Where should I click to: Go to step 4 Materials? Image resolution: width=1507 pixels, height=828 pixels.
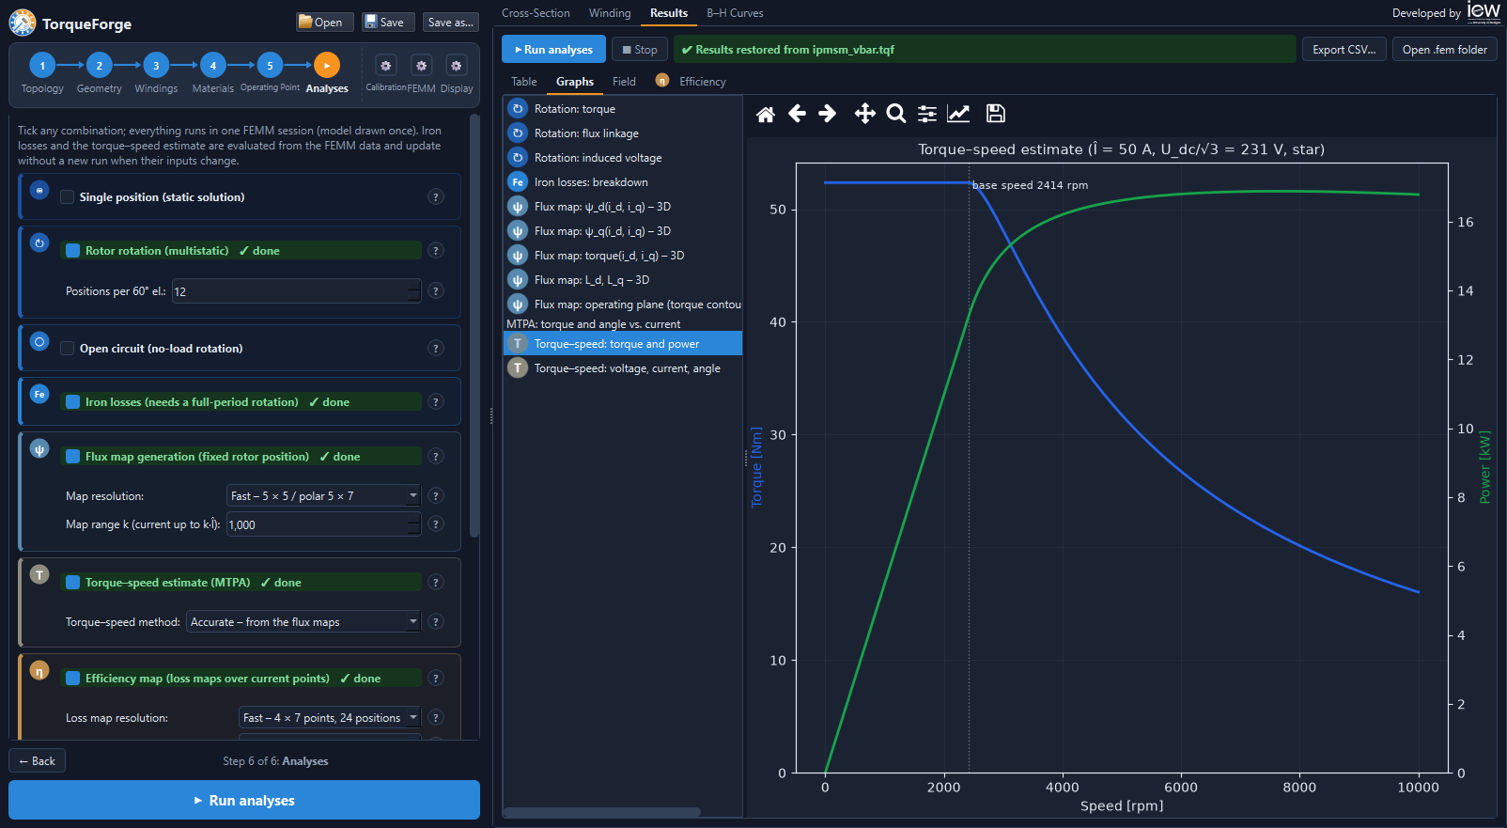pos(213,66)
